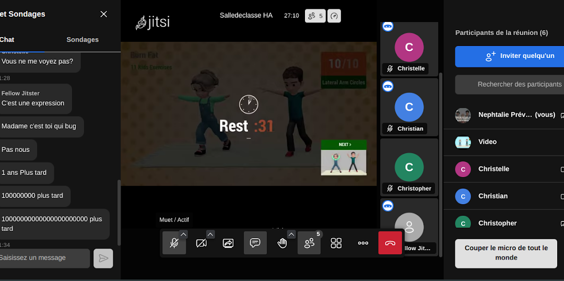Screen dimensions: 564x281
Task: Click the blue indicator badge above Christelle
Action: pos(387,26)
